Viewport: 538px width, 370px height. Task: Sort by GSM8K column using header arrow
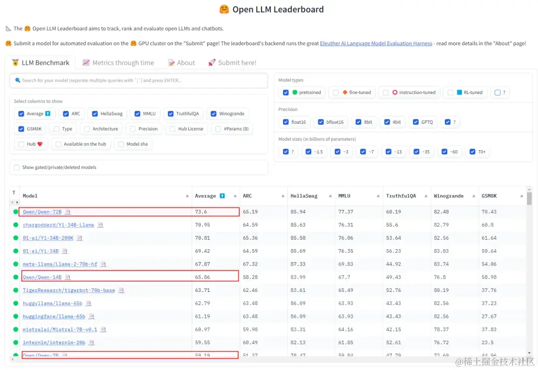tap(522, 196)
